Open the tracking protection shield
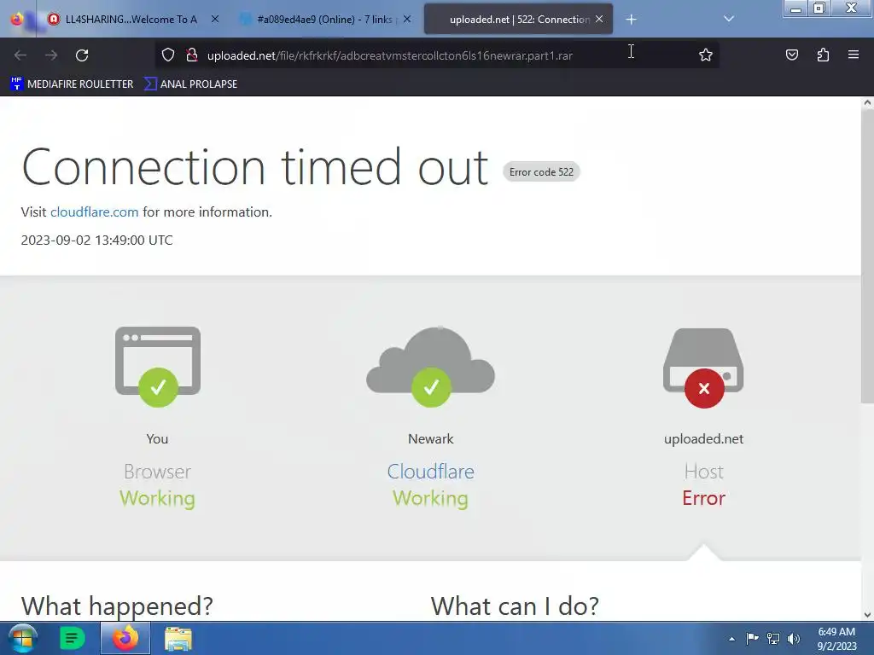The width and height of the screenshot is (874, 655). coord(168,55)
